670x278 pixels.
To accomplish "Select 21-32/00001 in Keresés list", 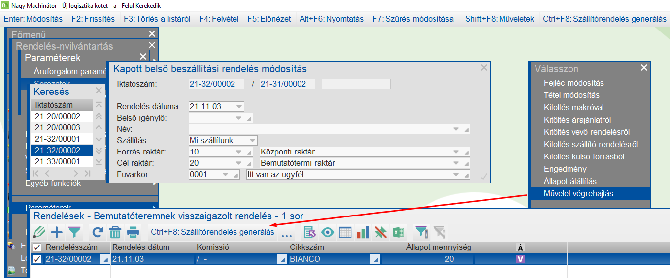I will [62, 139].
